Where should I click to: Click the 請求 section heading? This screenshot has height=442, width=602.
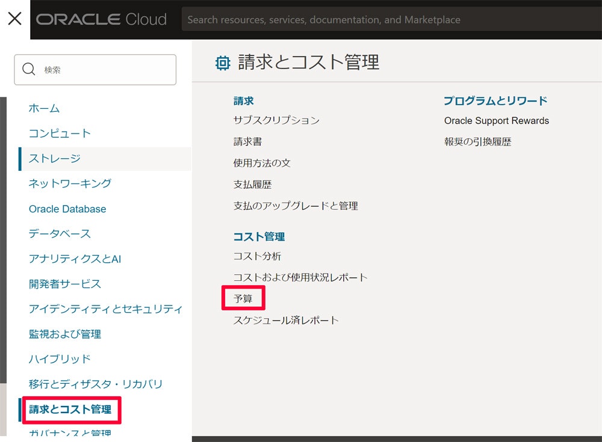(x=243, y=101)
